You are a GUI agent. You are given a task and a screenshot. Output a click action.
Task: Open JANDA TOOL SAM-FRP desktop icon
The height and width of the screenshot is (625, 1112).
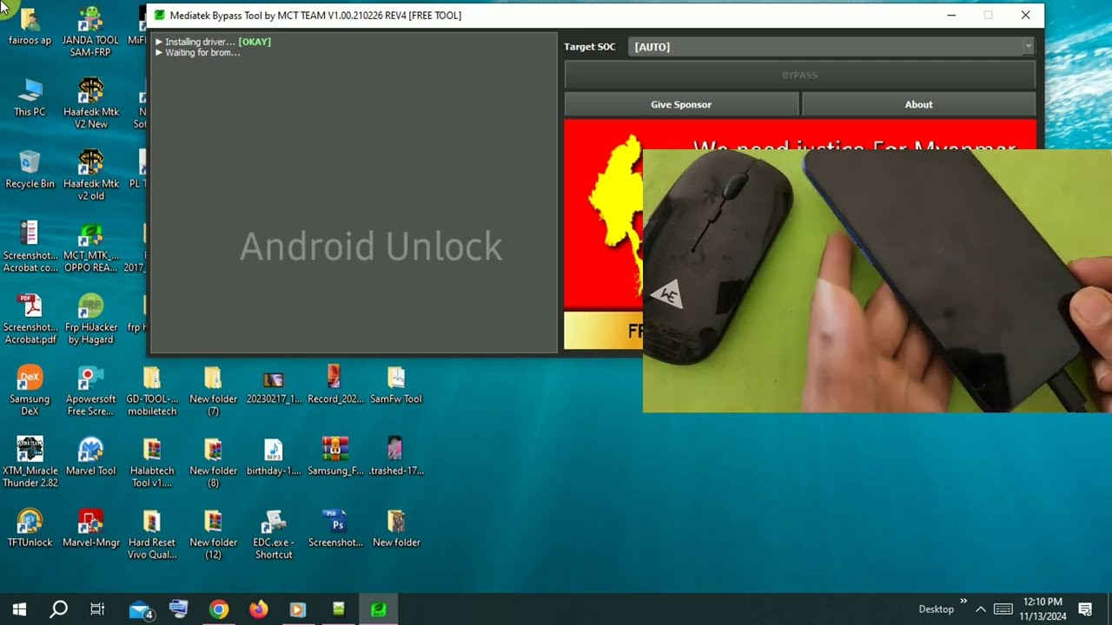click(90, 32)
